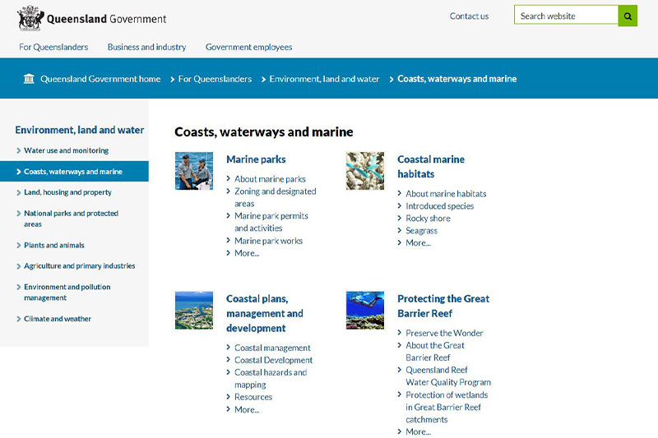Image resolution: width=658 pixels, height=438 pixels.
Task: Open the Seagrass link
Action: pyautogui.click(x=421, y=231)
